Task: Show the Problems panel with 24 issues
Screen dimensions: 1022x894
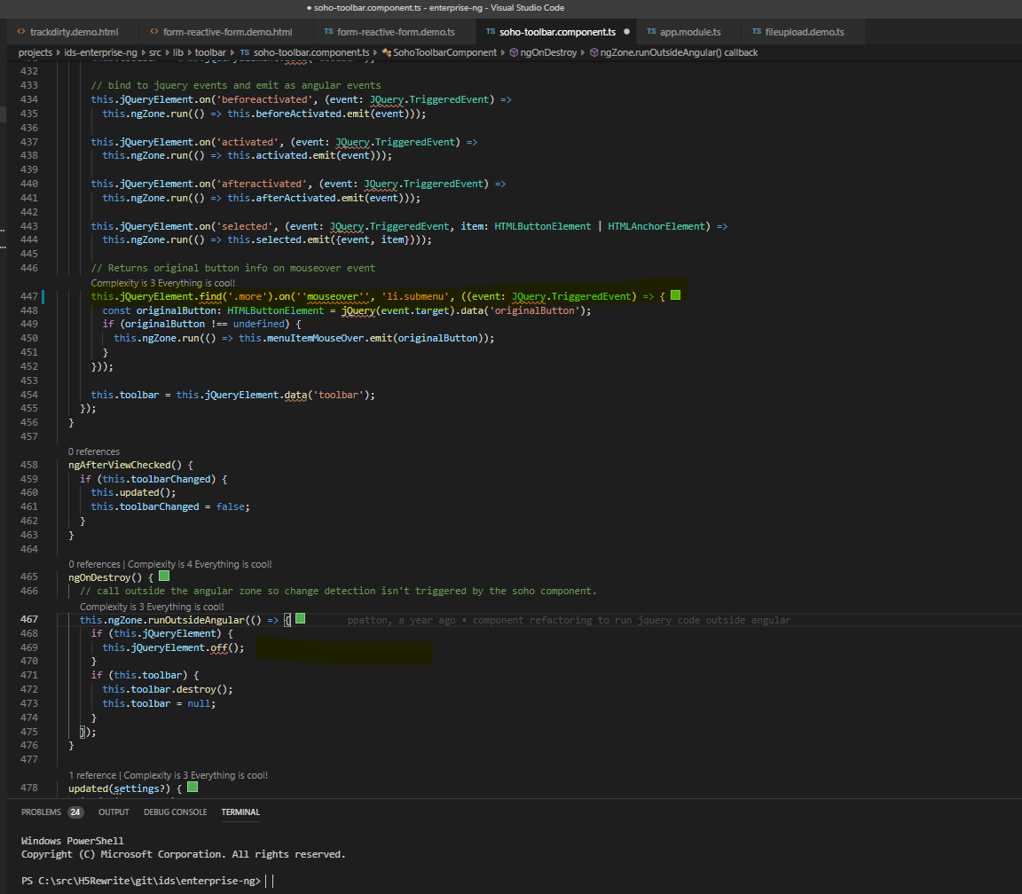Action: click(52, 812)
